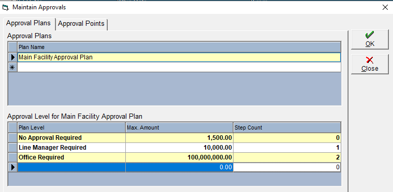Viewport: 393px width, 192px height.
Task: Select the Line Manager Required cell
Action: coord(71,148)
